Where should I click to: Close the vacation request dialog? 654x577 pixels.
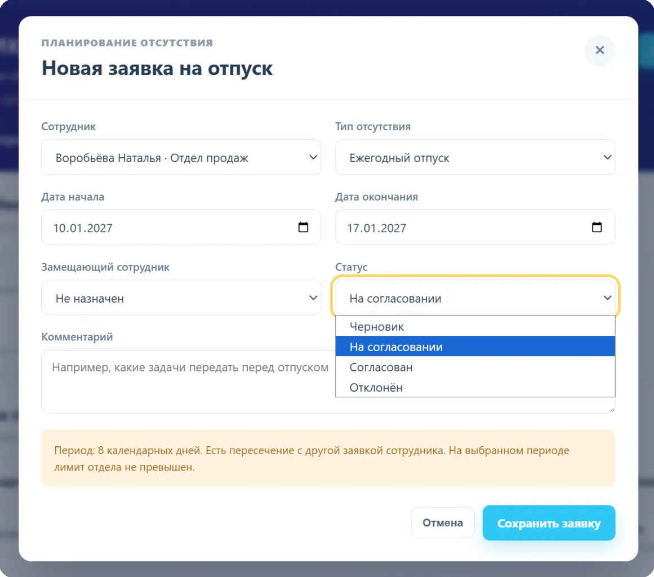point(599,51)
